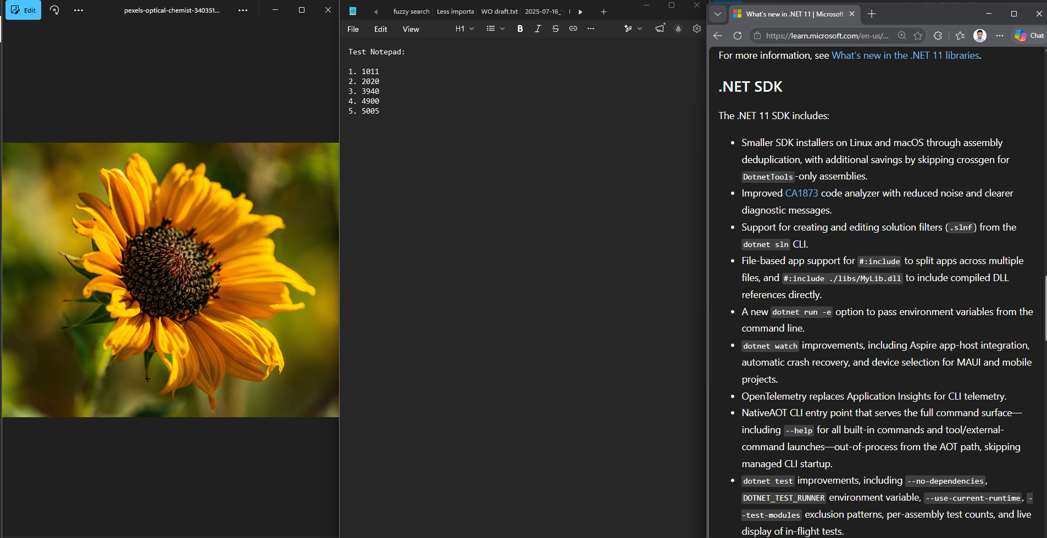The width and height of the screenshot is (1047, 538).
Task: Click the learn.microsoft.com address bar in Edge
Action: (827, 36)
